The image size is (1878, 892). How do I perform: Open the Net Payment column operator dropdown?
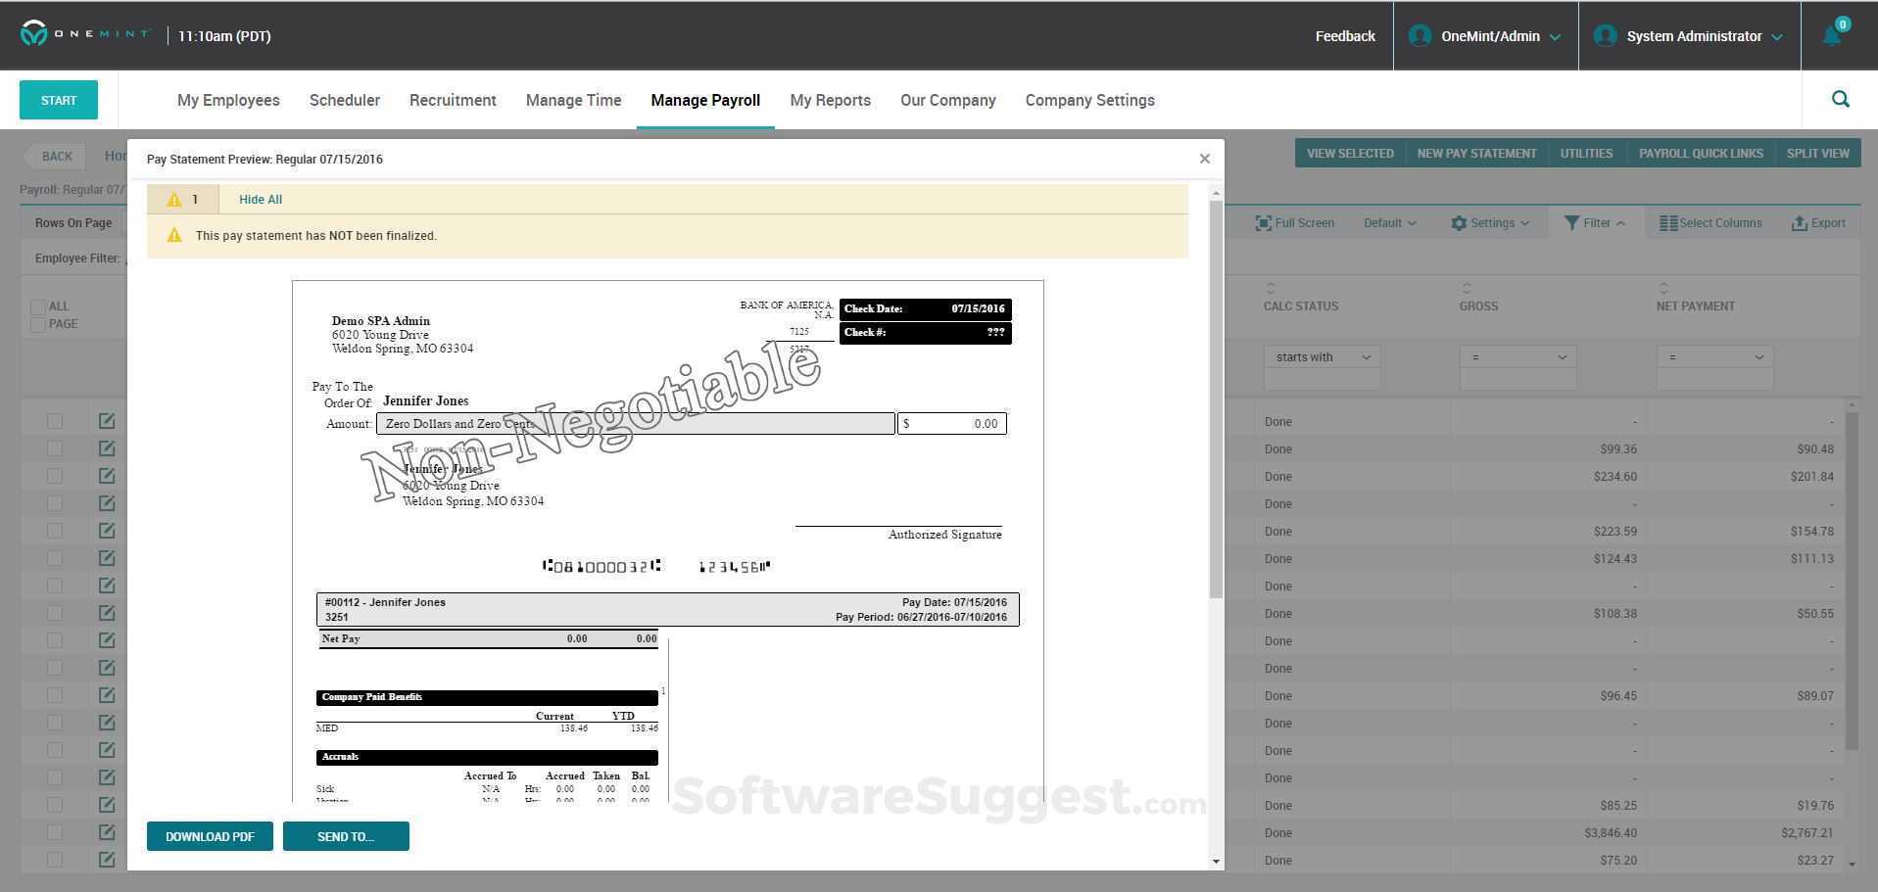pos(1714,357)
